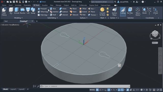Click the Realistic visual style label

(x=16, y=25)
